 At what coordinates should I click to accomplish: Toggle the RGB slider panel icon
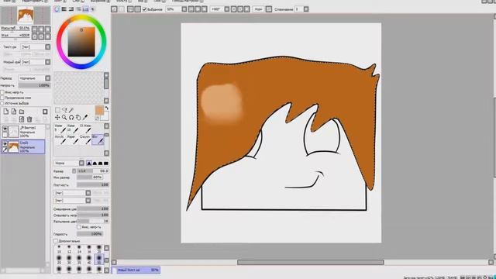[64, 9]
